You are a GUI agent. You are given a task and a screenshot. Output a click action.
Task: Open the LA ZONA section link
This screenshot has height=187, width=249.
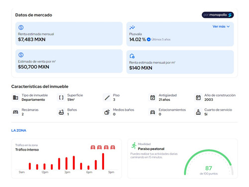[x=18, y=131]
